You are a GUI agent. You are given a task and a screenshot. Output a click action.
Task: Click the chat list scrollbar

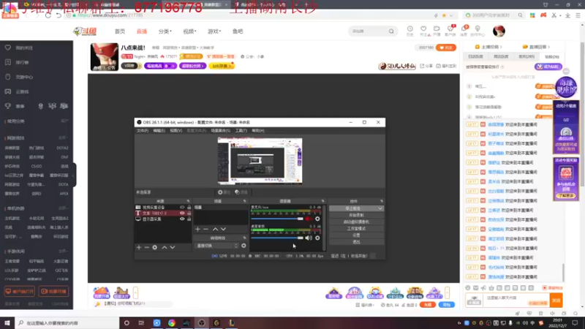563,272
